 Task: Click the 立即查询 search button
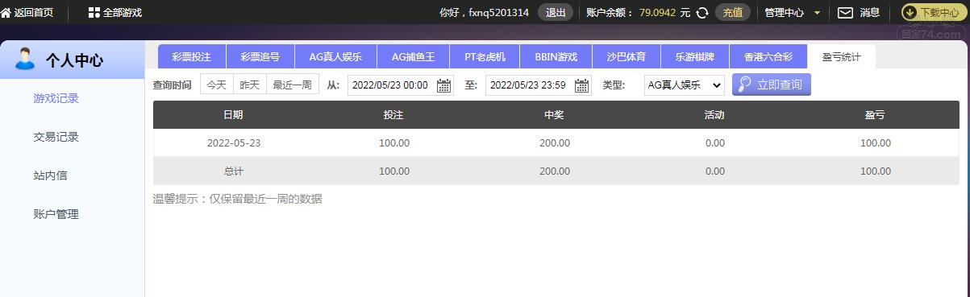click(x=771, y=85)
